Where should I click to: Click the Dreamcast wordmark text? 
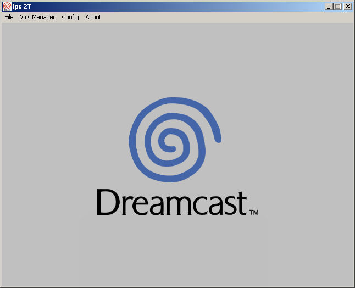pos(172,202)
